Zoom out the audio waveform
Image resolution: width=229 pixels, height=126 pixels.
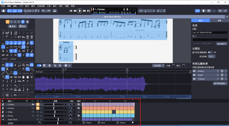pyautogui.click(x=55, y=66)
